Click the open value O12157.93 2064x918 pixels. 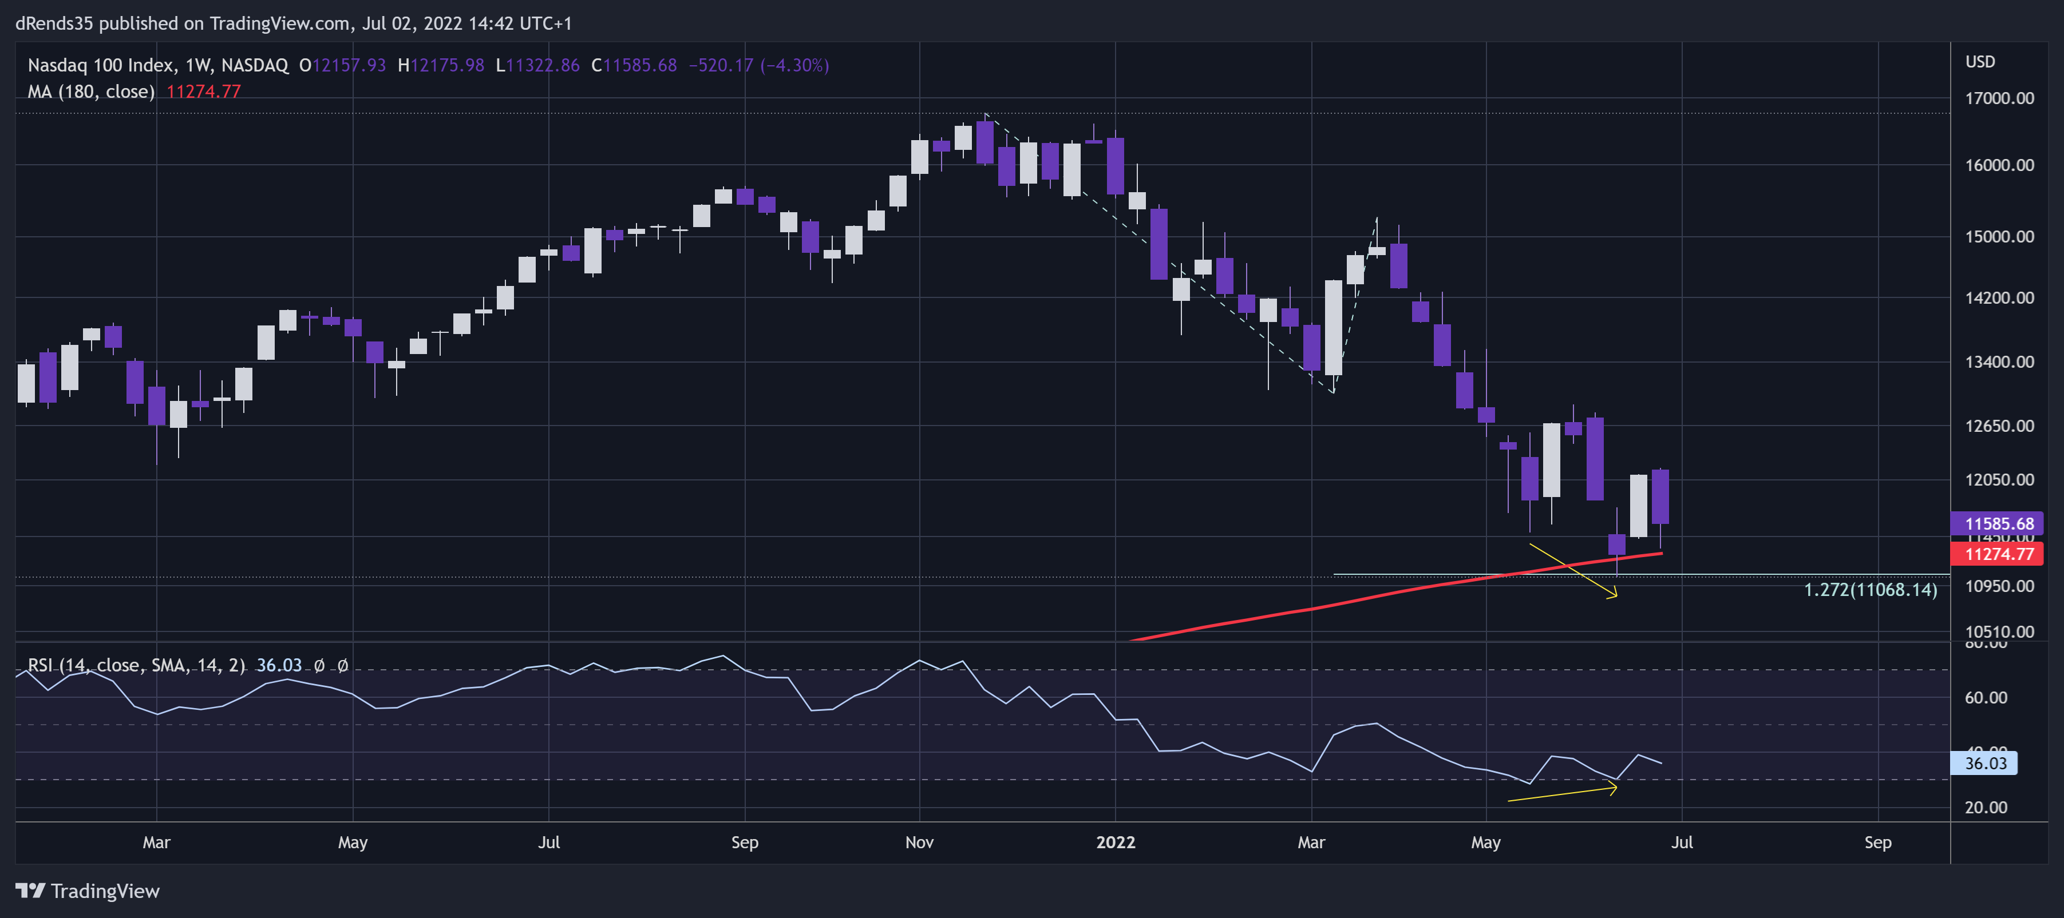click(342, 65)
